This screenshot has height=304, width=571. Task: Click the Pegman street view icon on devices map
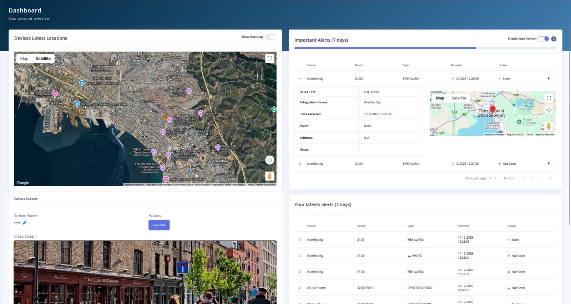[x=270, y=176]
